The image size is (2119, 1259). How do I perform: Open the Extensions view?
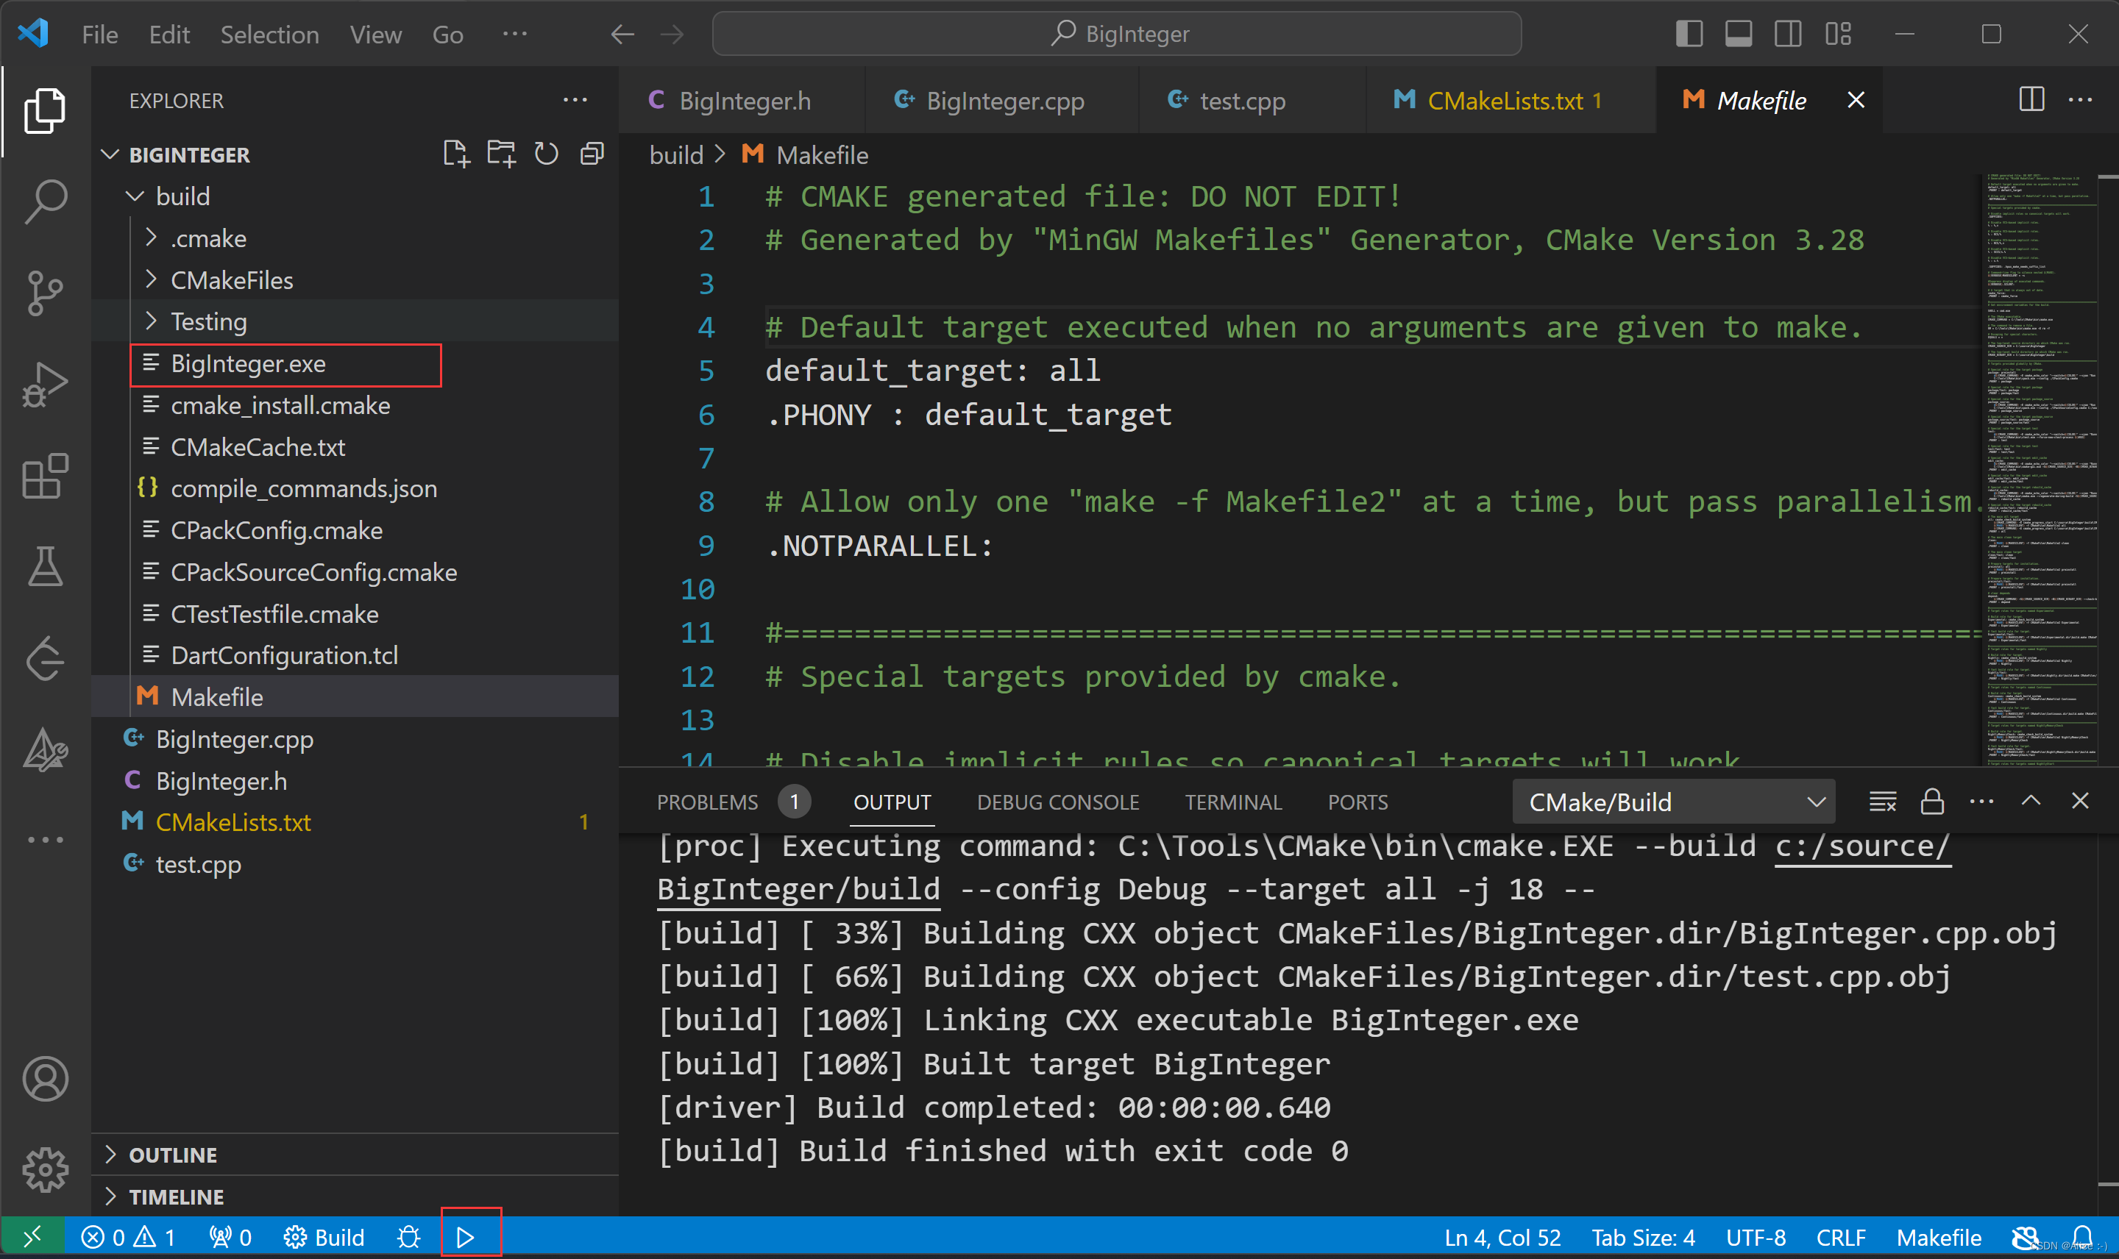[44, 476]
